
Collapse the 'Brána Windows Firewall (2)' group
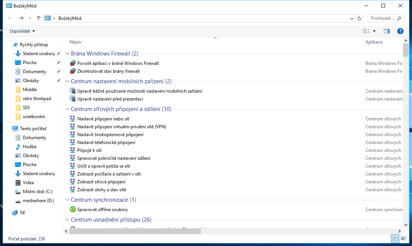[67, 54]
